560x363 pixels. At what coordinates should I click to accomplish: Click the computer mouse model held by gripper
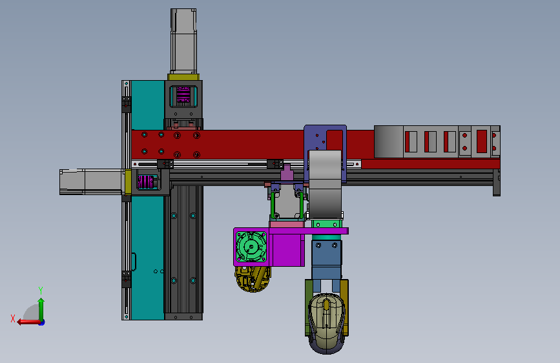[x=326, y=324]
